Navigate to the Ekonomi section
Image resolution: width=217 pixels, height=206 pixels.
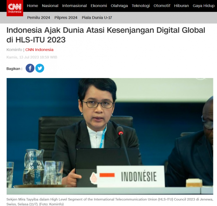99,6
